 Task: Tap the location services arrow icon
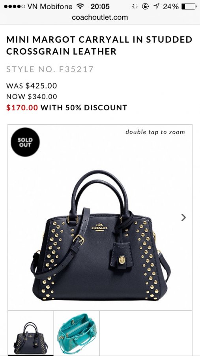(156, 6)
